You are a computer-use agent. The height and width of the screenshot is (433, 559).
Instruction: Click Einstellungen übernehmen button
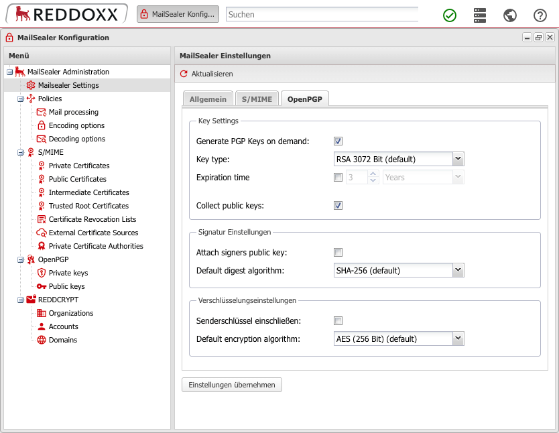coord(232,385)
